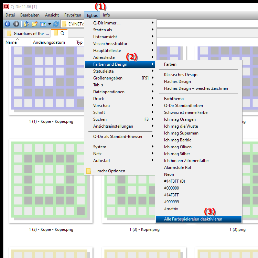
Task: Apply Ich mag Superman theme
Action: (x=198, y=133)
